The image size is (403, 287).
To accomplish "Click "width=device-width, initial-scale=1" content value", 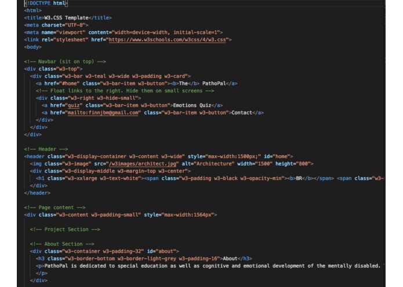I will pyautogui.click(x=166, y=33).
